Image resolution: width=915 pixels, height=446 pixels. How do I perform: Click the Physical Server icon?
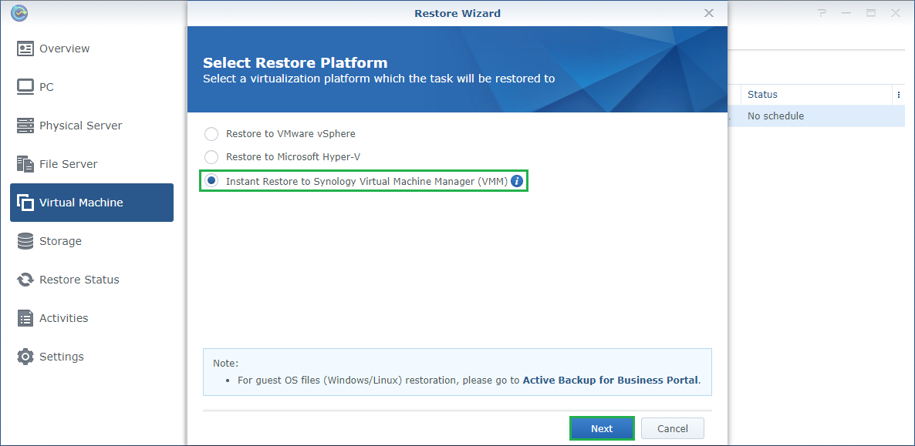25,126
